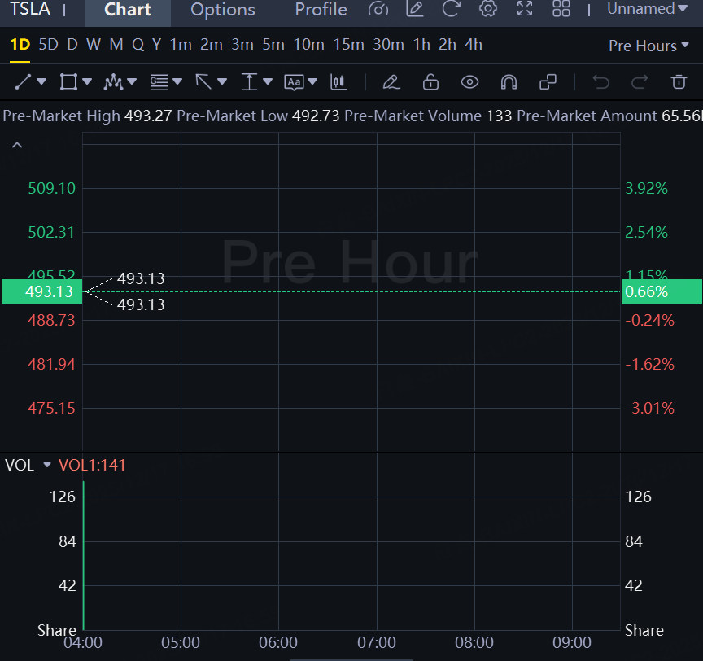Select the rectangle shape tool

tap(68, 82)
